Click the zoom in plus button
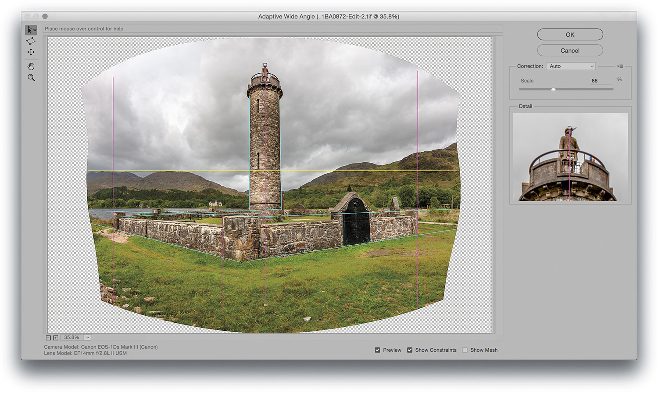The image size is (658, 393). 56,338
